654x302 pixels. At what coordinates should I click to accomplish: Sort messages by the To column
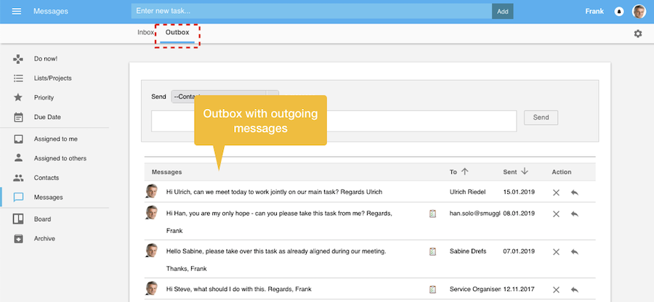click(464, 172)
